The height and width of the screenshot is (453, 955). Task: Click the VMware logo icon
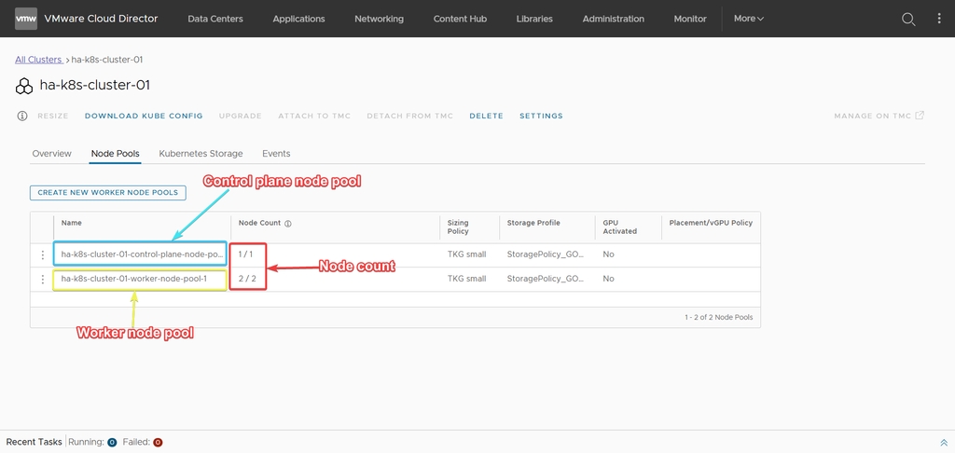(26, 19)
